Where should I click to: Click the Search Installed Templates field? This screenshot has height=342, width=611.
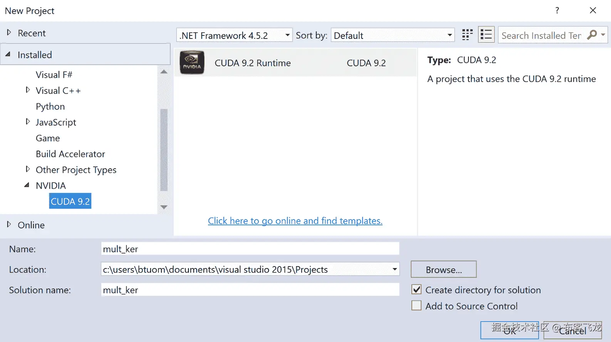[x=542, y=35]
